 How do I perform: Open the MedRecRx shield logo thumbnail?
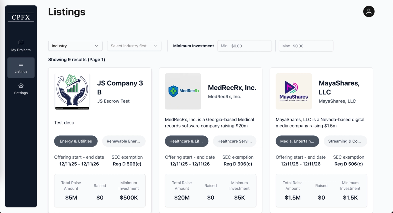[x=183, y=91]
